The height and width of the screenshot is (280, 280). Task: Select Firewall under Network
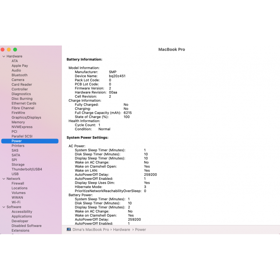point(18,183)
